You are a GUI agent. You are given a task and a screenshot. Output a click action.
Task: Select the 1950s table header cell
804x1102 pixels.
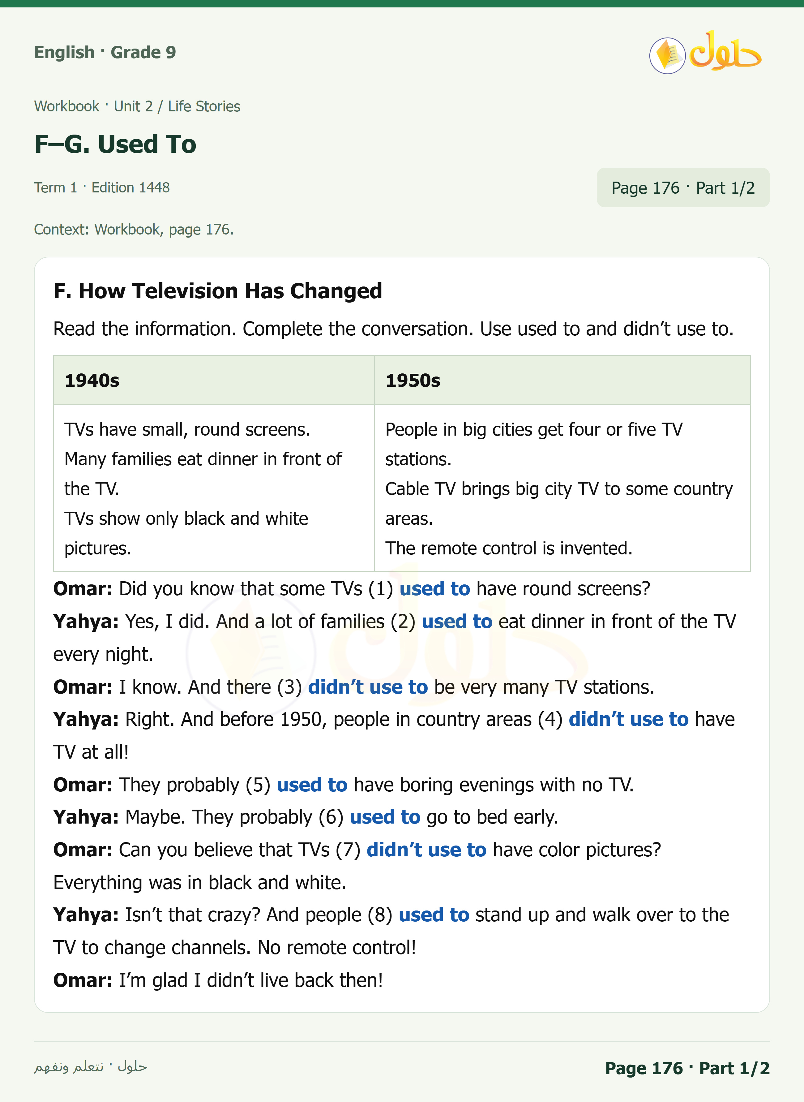tap(562, 380)
